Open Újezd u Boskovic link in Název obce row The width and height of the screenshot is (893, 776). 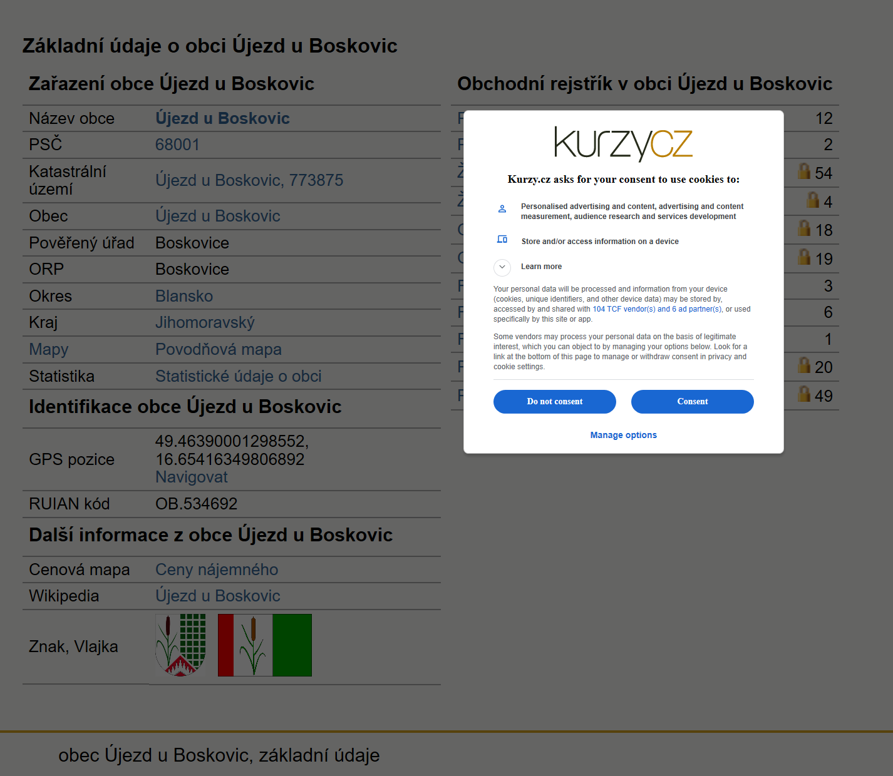pyautogui.click(x=222, y=118)
